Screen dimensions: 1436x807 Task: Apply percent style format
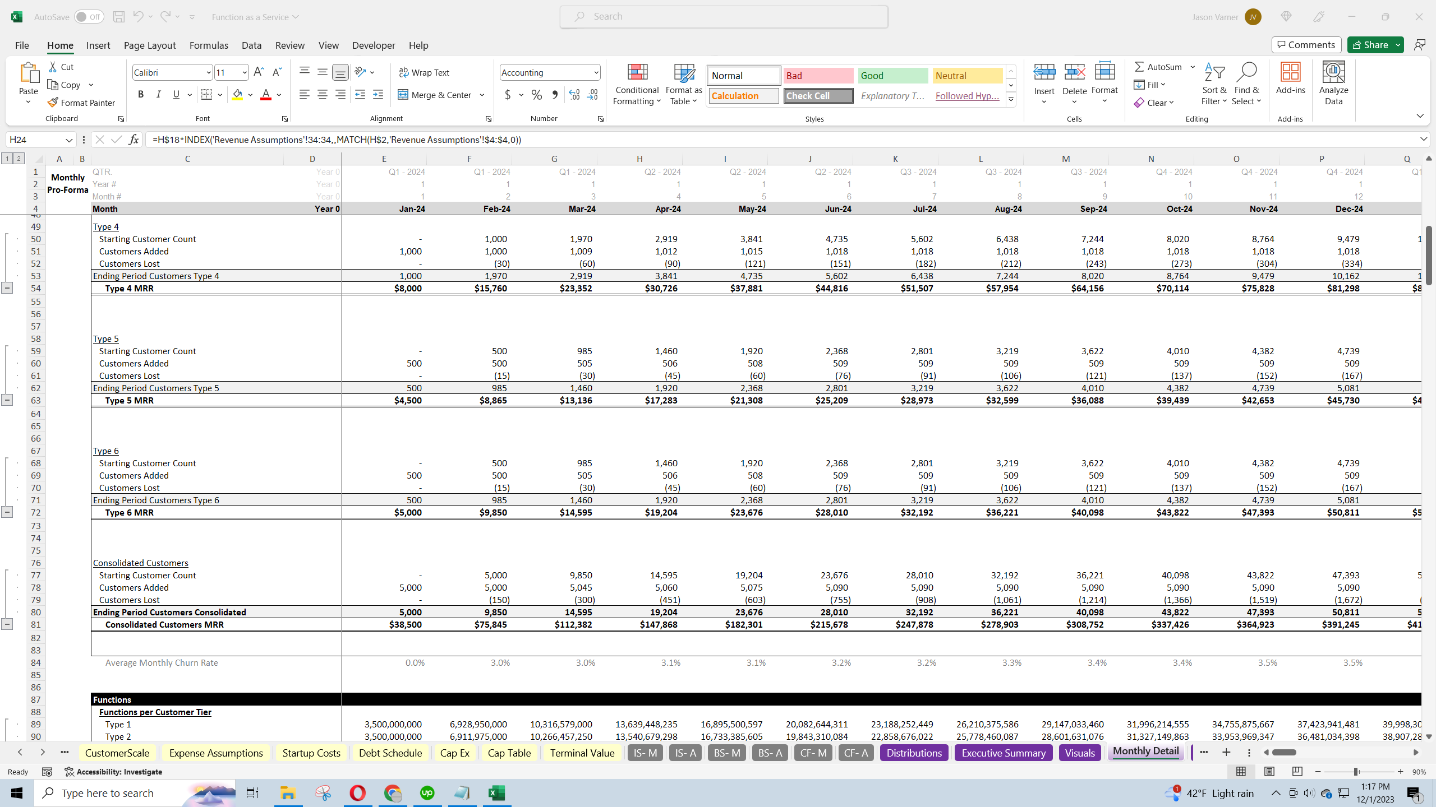pyautogui.click(x=537, y=95)
